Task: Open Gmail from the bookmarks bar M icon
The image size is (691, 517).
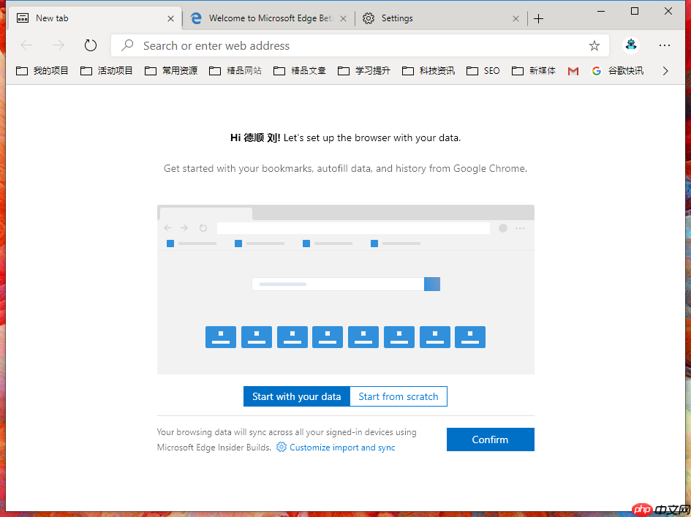Action: [x=573, y=70]
